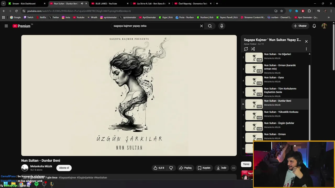Play Nun Sultan - Yükseklik Korkusu
This screenshot has width=335, height=188.
(x=275, y=115)
